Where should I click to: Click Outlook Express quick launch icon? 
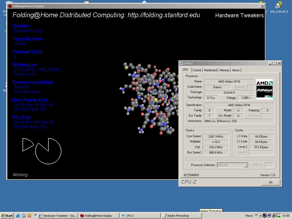tap(24, 216)
